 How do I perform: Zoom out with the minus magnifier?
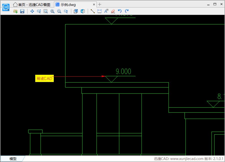click(59, 11)
